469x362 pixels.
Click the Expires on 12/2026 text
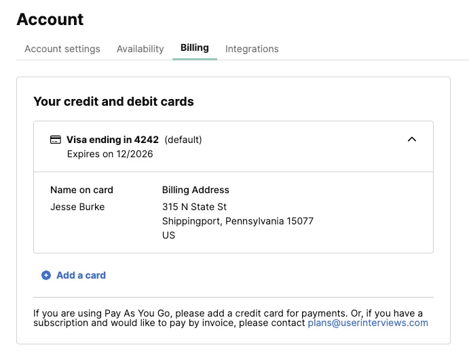coord(110,154)
